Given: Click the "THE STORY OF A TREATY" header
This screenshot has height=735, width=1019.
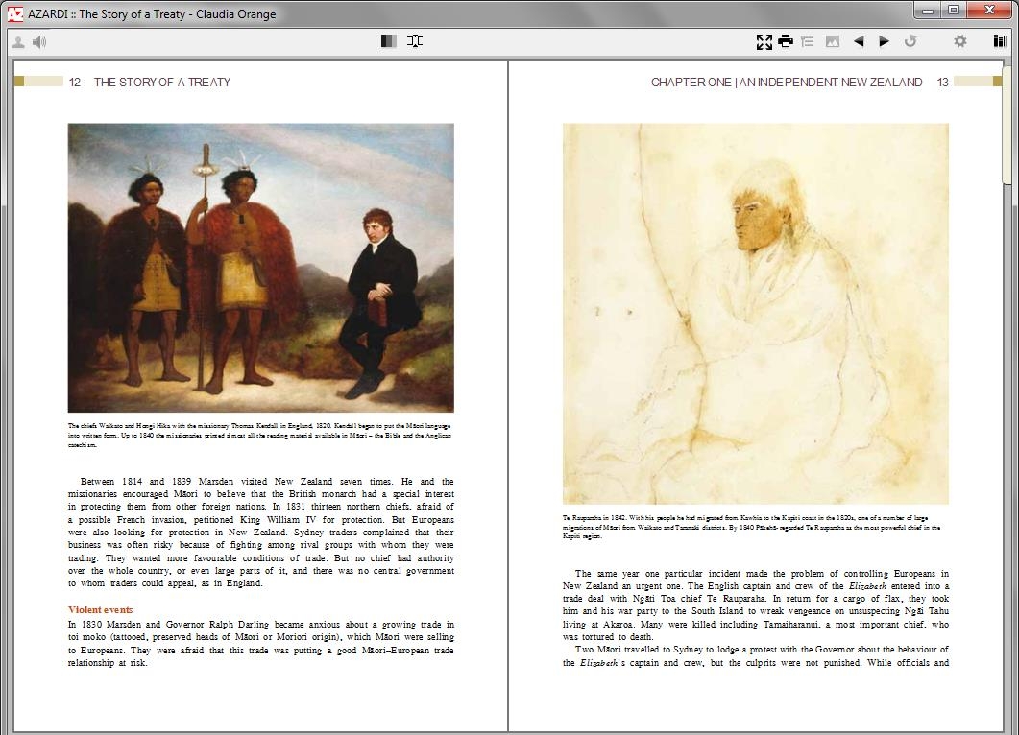Looking at the screenshot, I should (162, 82).
